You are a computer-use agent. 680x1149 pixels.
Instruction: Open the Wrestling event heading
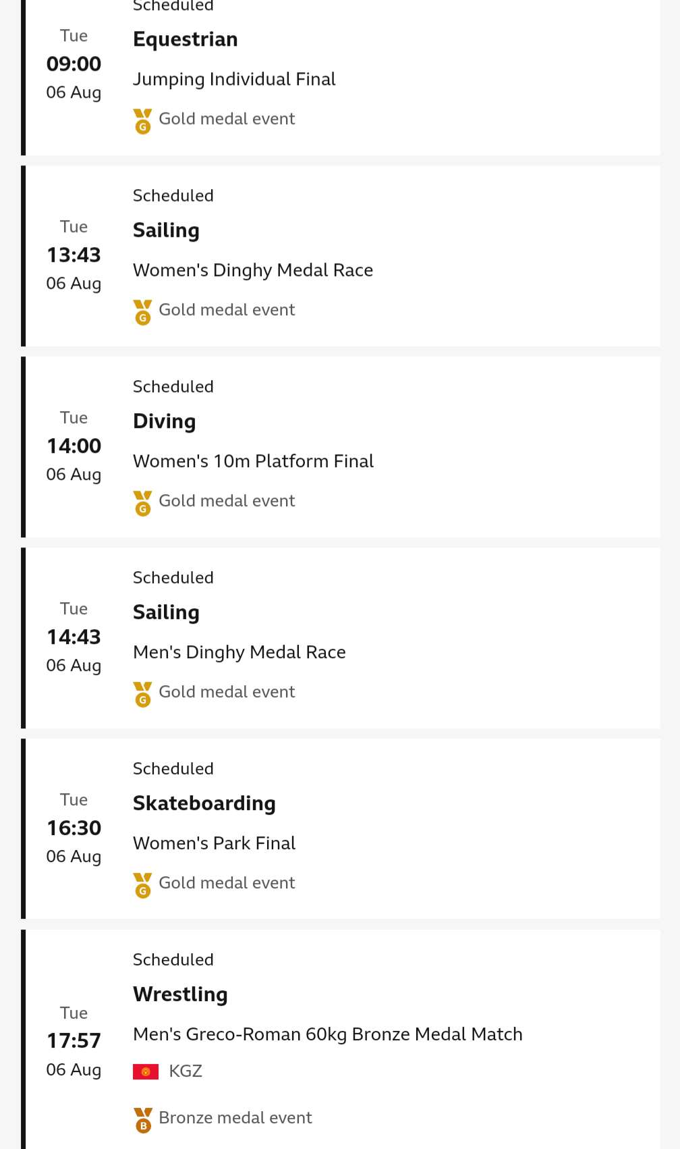(181, 994)
